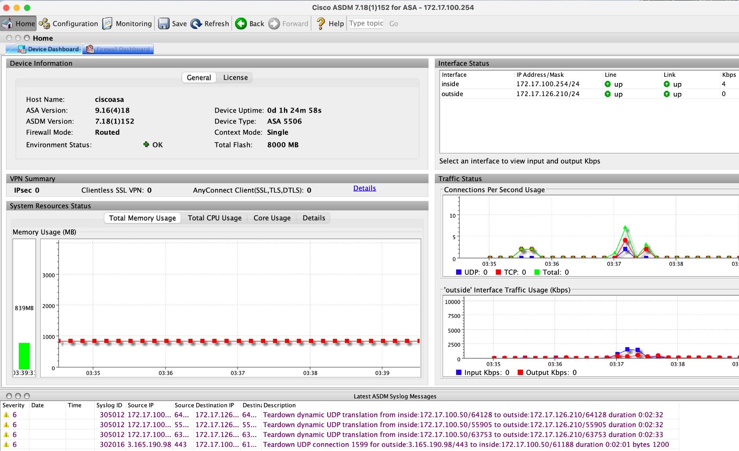Click the Type topic help search field
The height and width of the screenshot is (451, 739).
(x=366, y=23)
